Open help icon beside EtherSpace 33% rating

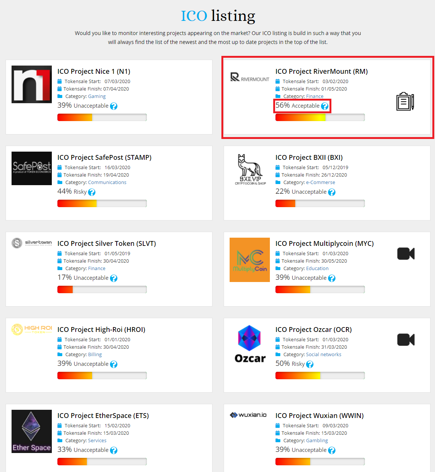[x=114, y=450]
